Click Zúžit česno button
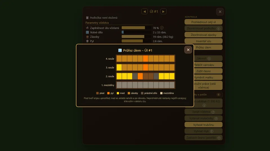This screenshot has height=151, width=270. [208, 71]
